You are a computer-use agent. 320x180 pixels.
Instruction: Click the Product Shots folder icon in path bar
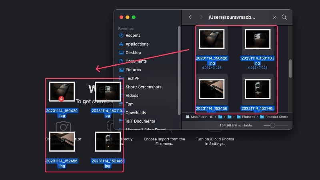click(x=262, y=117)
